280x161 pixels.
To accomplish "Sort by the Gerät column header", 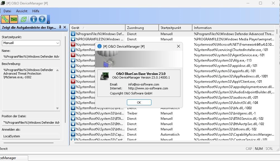I will [x=98, y=28].
